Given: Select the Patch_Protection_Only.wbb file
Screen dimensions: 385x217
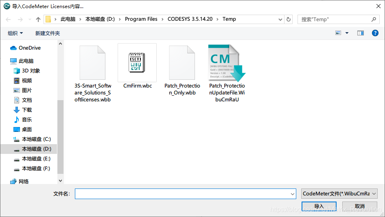Looking at the screenshot, I should 182,63.
